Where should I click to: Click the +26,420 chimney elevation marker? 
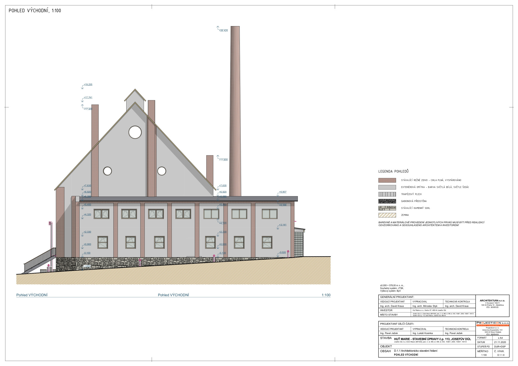point(223,30)
